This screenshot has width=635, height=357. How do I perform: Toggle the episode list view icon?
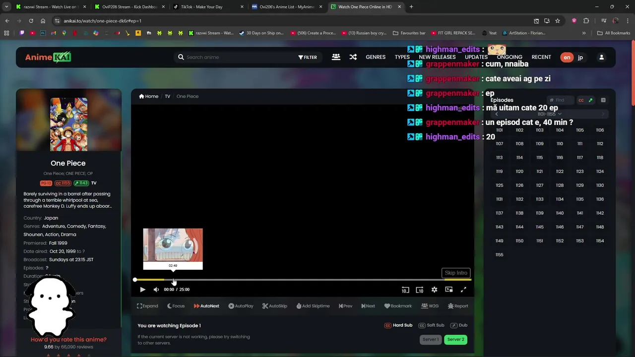point(603,100)
